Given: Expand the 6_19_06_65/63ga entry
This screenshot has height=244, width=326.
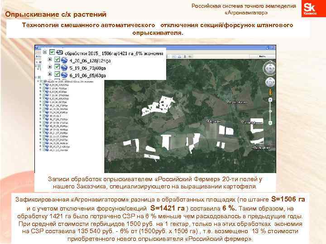Looking at the screenshot, I should (x=50, y=74).
